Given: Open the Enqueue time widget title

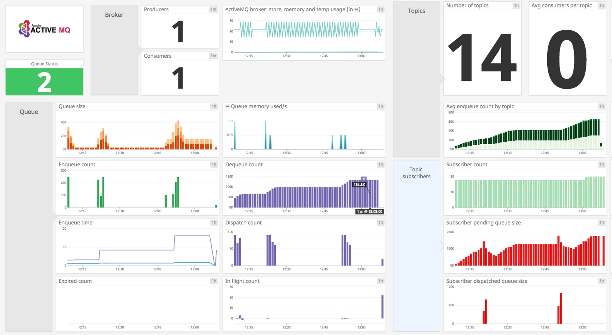Looking at the screenshot, I should 76,223.
